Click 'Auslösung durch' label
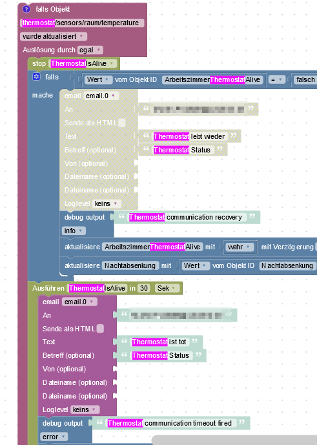Image resolution: width=317 pixels, height=445 pixels. [x=49, y=50]
